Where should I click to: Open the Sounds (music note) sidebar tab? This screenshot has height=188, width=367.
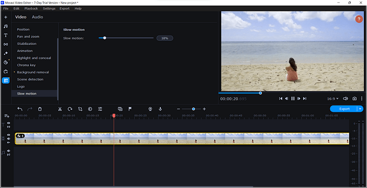[6, 26]
